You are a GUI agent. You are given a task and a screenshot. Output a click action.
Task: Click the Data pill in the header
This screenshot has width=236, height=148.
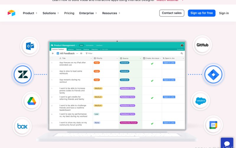tap(81, 45)
